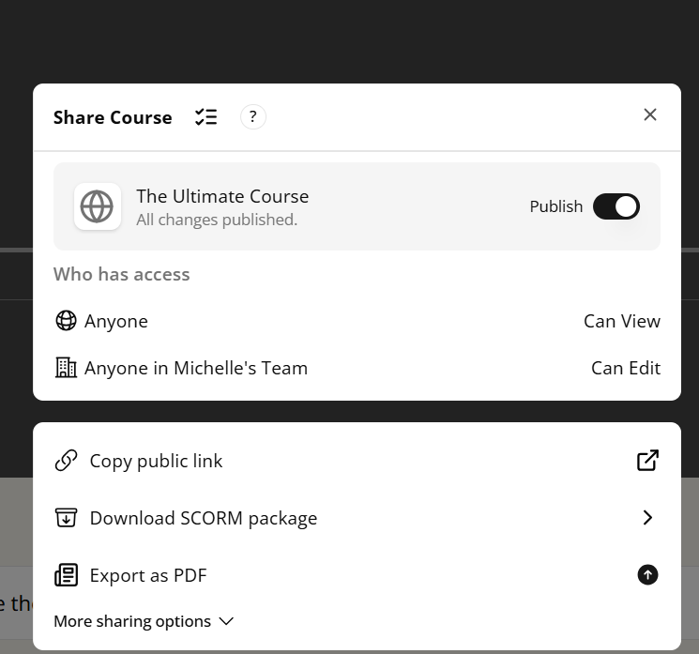
Task: Close the Share Course dialog
Action: pos(650,114)
